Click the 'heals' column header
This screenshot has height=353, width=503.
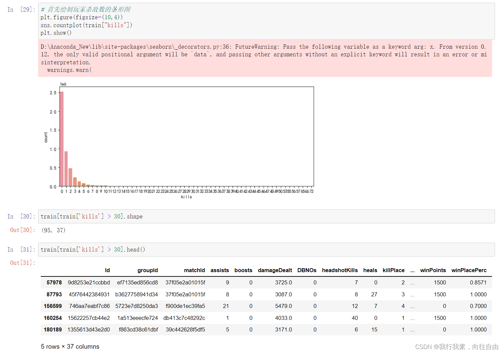[370, 270]
